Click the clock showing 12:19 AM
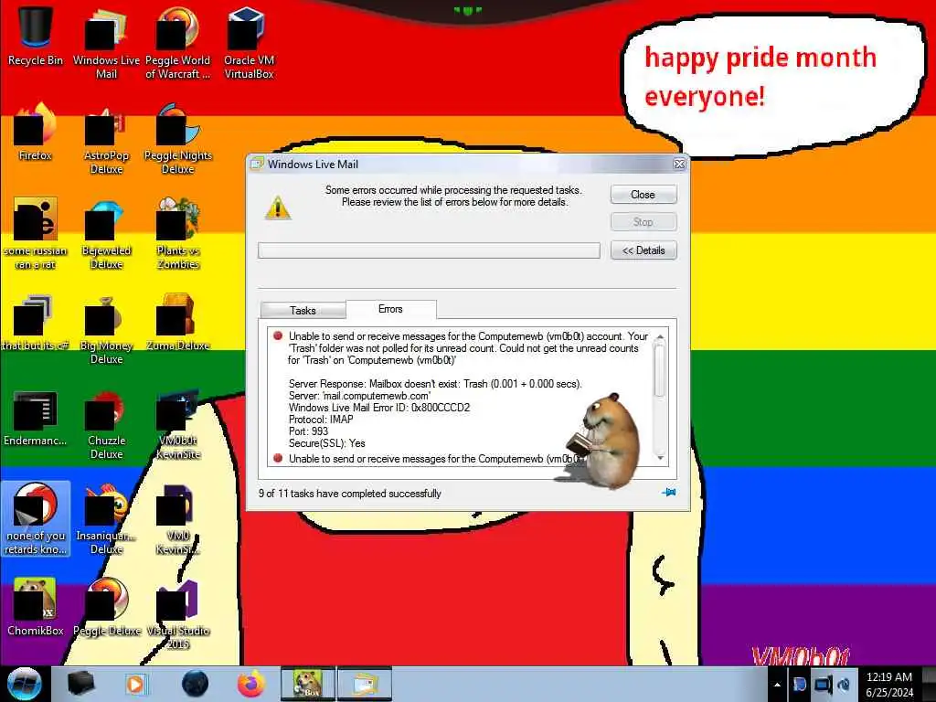This screenshot has height=702, width=936. point(889,685)
